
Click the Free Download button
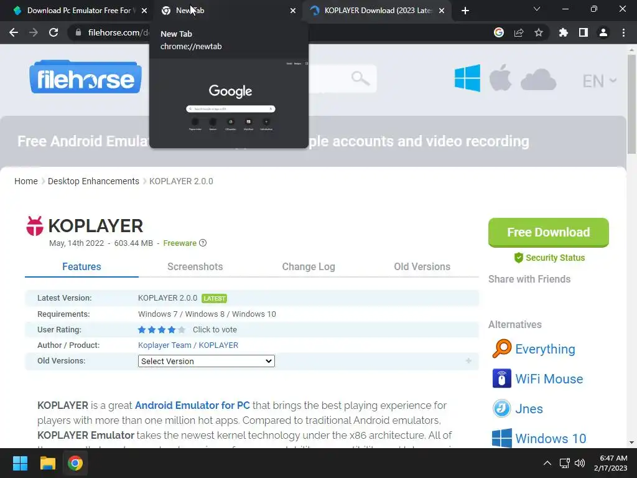click(549, 233)
